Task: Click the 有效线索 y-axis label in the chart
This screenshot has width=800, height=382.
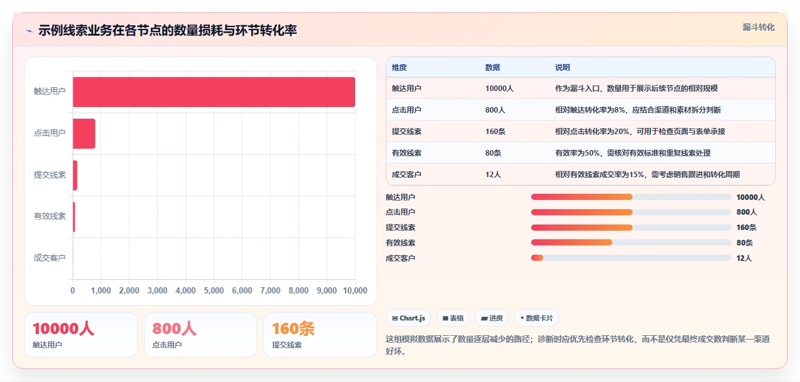Action: coord(50,217)
